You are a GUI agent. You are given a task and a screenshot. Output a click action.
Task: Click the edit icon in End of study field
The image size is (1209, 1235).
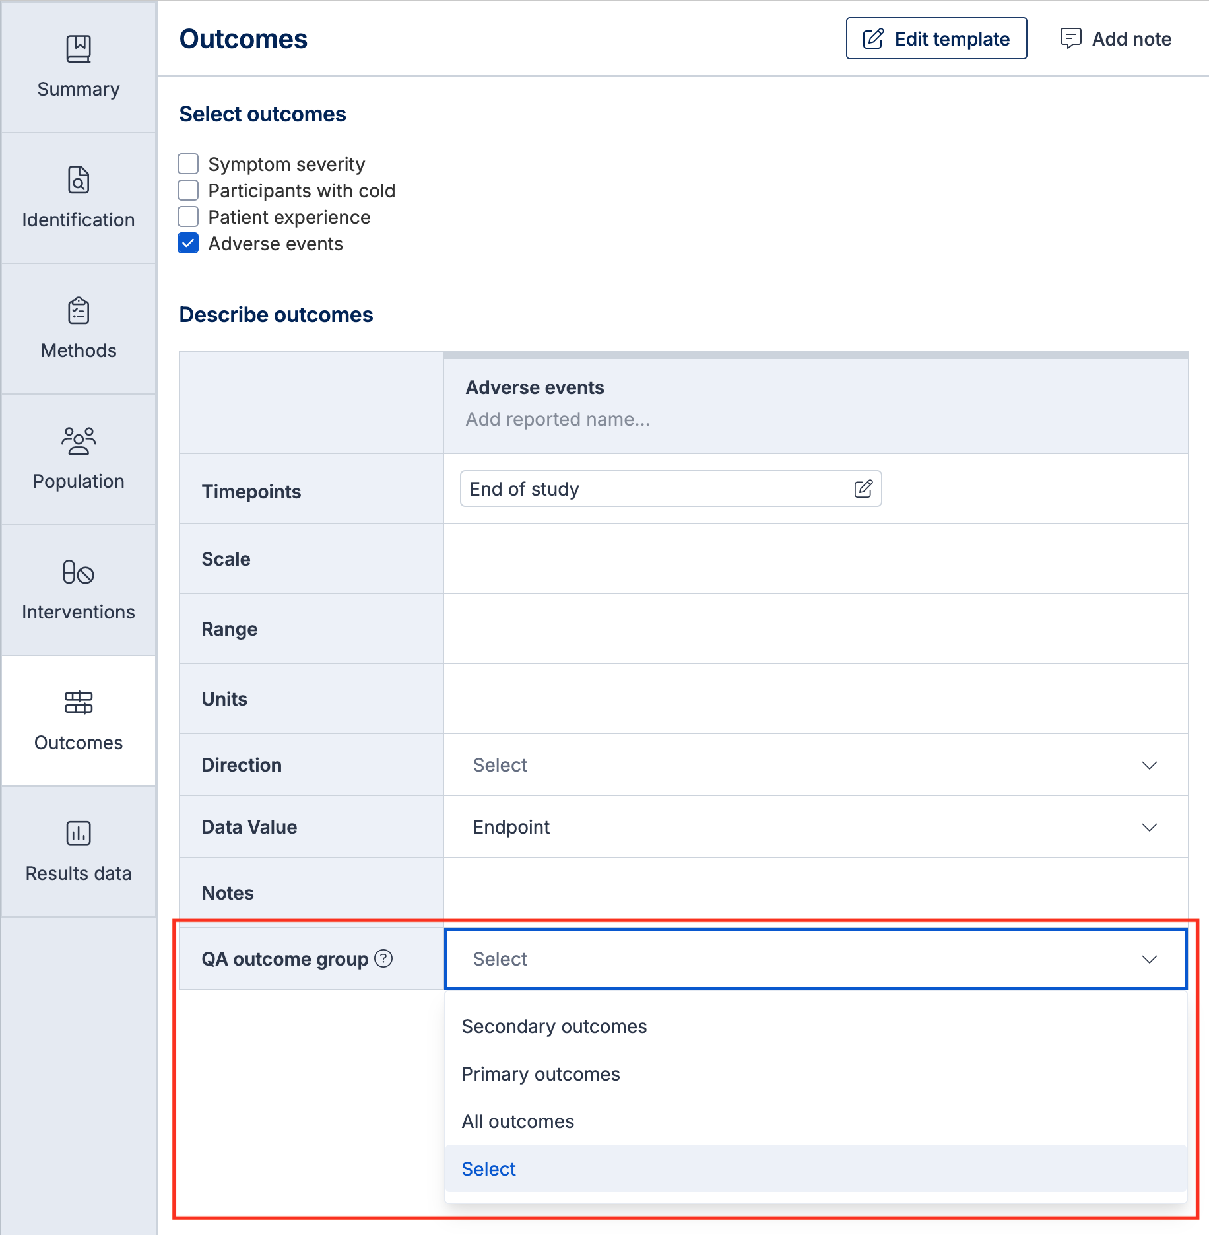[x=863, y=488]
